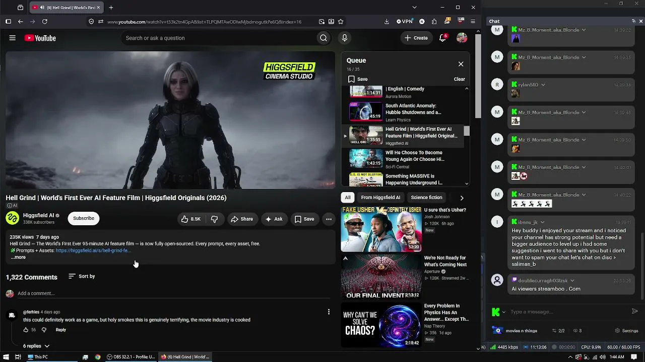Open action menu for @ferhles comment
Image resolution: width=645 pixels, height=362 pixels.
(x=329, y=312)
